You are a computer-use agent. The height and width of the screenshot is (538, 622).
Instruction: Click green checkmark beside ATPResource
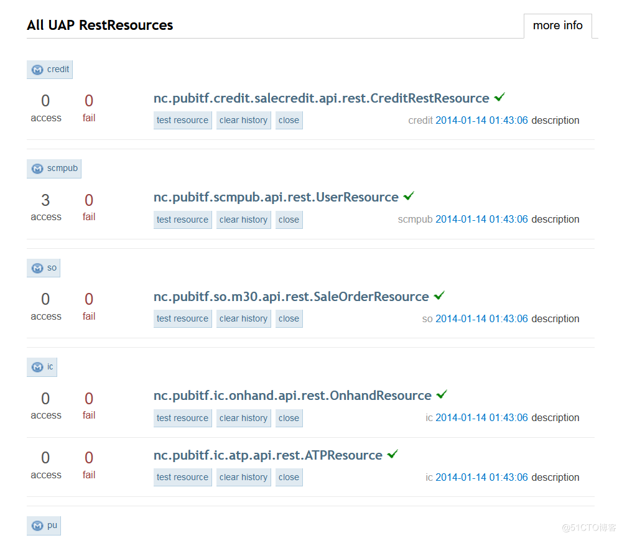[x=392, y=455]
